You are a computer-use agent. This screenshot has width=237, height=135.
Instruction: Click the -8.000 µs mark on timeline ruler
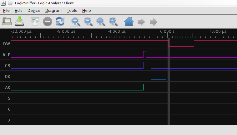66,31
